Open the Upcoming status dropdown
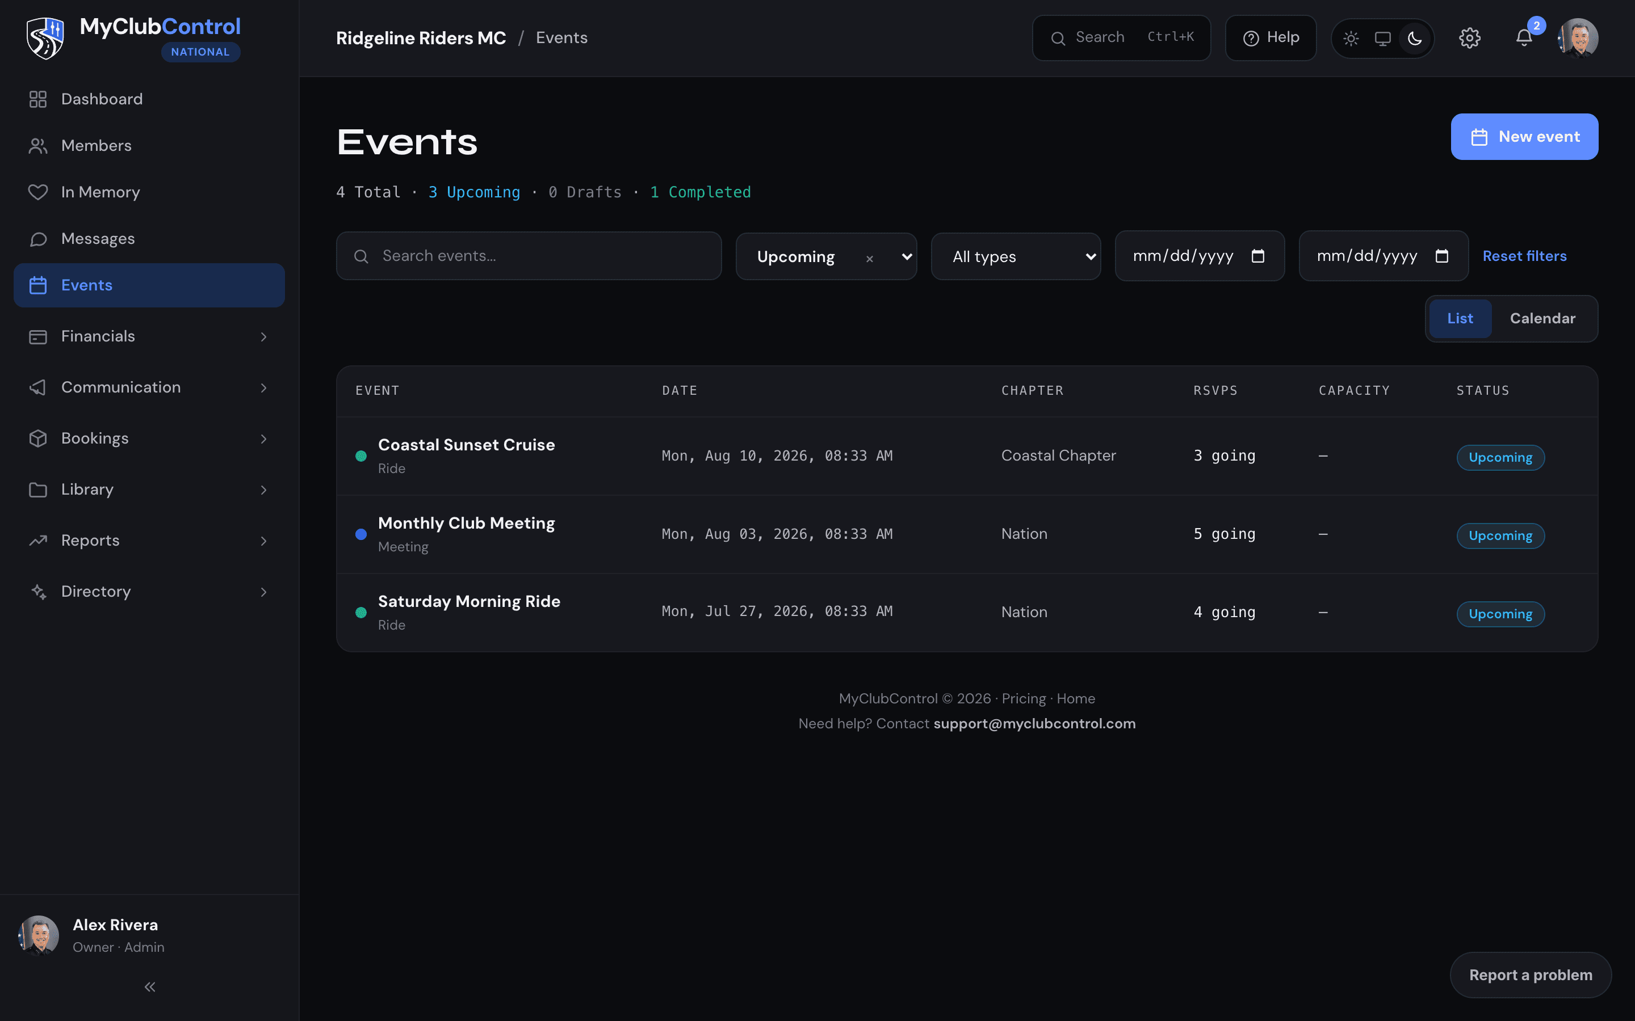Image resolution: width=1635 pixels, height=1021 pixels. (825, 256)
